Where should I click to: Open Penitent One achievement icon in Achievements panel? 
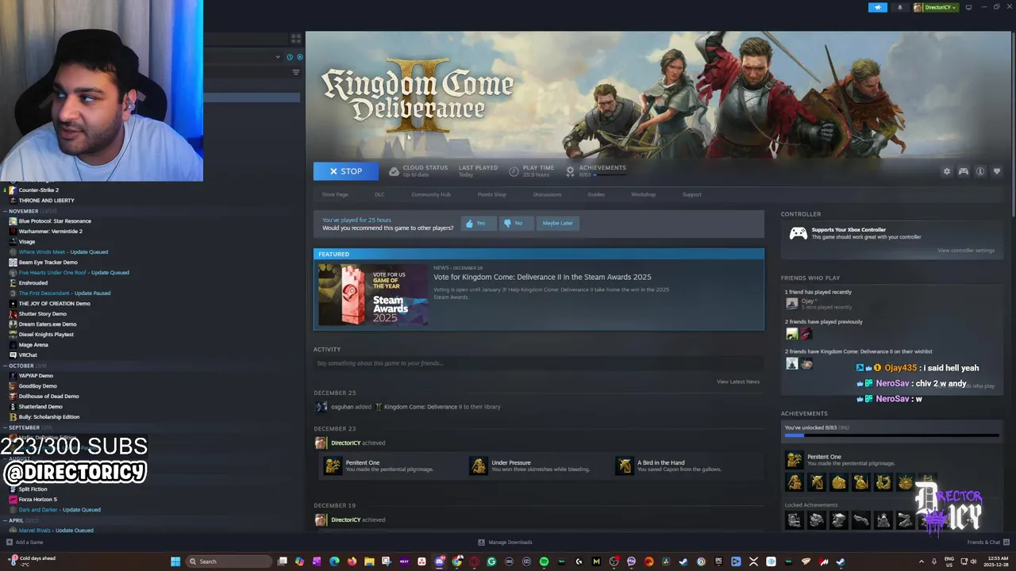point(794,460)
